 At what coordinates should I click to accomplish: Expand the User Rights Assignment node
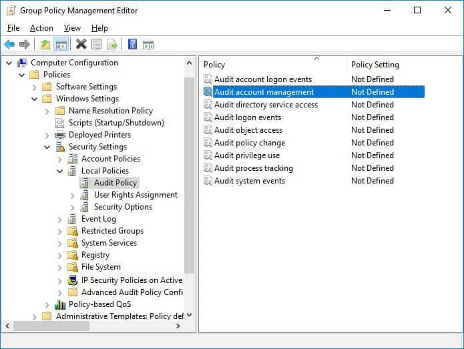point(73,196)
